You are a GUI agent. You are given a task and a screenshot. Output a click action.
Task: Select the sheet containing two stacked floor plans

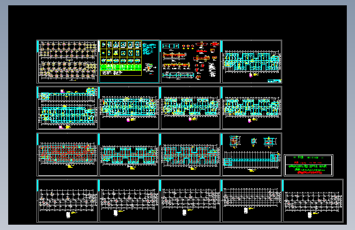click(67, 108)
